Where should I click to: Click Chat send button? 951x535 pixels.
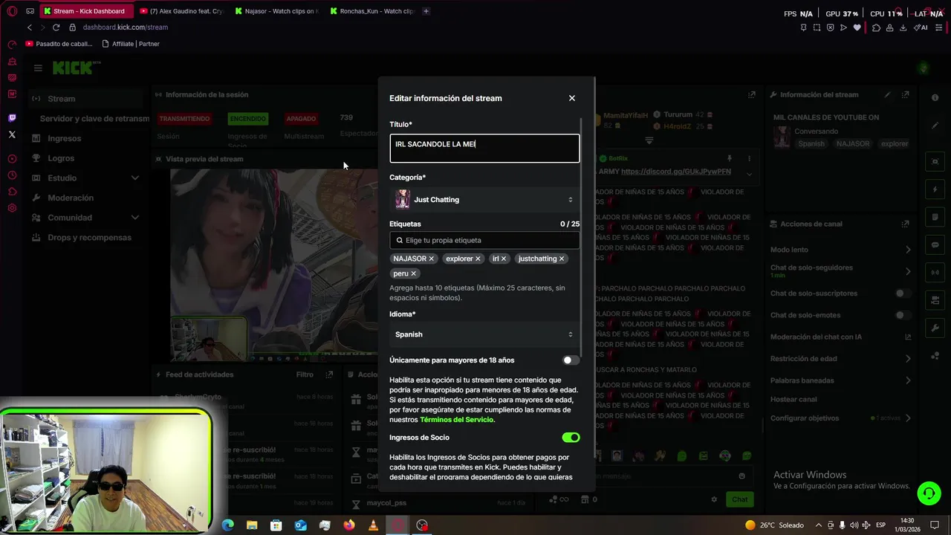[x=739, y=499]
